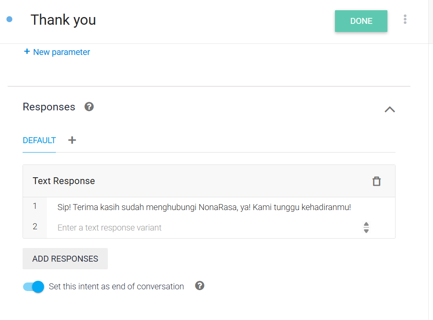This screenshot has height=320, width=433.
Task: Click the plus icon before New parameter
Action: (27, 52)
